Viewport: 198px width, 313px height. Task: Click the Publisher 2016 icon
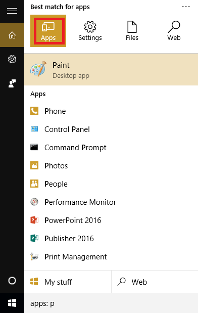point(34,238)
